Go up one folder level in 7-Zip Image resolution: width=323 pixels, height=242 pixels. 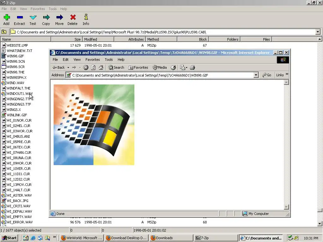[4, 32]
